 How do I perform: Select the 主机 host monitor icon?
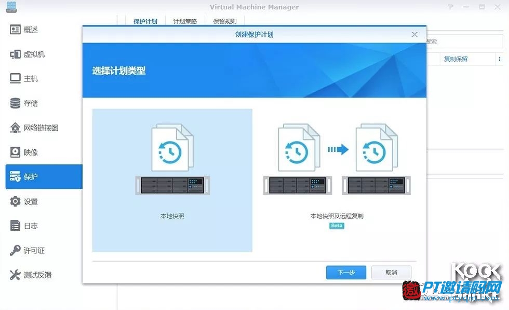pyautogui.click(x=15, y=79)
